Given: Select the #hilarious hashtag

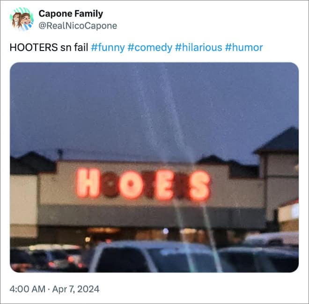Looking at the screenshot, I should click(x=199, y=48).
